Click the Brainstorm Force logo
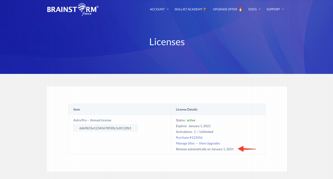 pyautogui.click(x=73, y=9)
